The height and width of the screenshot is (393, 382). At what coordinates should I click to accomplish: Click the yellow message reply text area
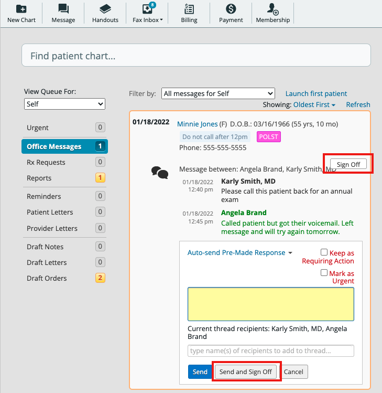pos(270,304)
